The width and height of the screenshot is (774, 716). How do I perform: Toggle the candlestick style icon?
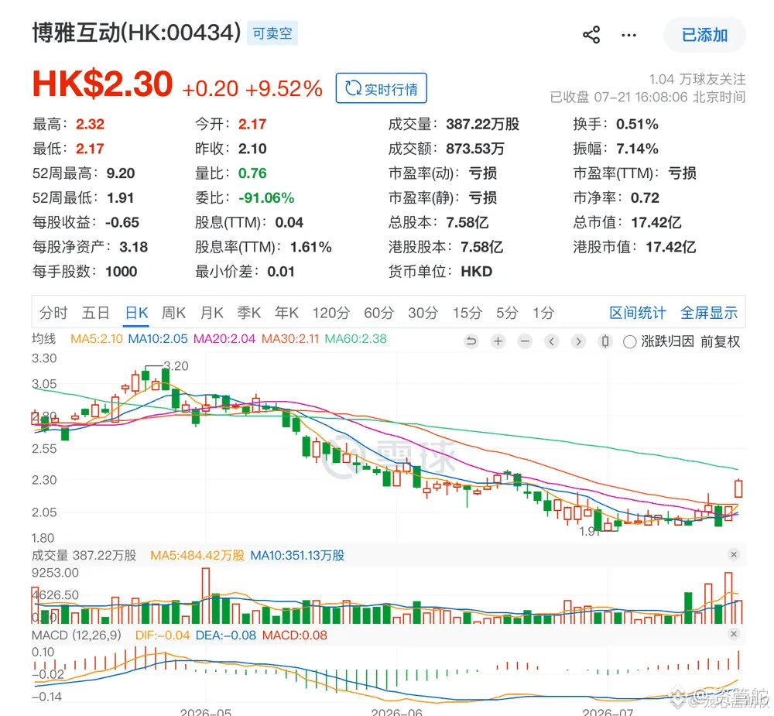tap(605, 341)
